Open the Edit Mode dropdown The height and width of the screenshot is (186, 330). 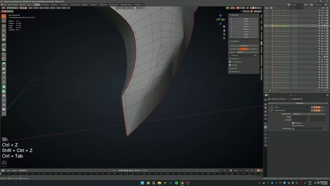(x=12, y=8)
